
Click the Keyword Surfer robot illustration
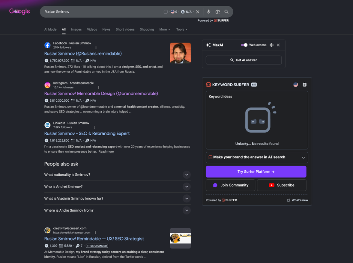pyautogui.click(x=260, y=118)
